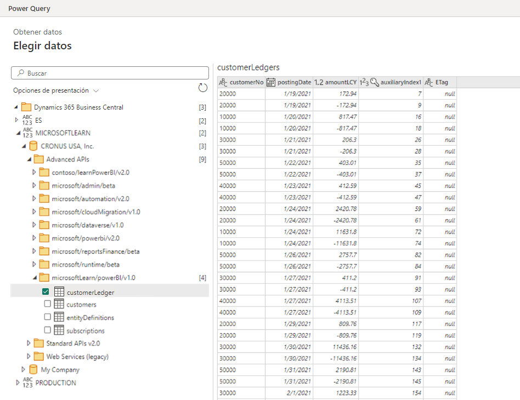Viewport: 520px width, 400px height.
Task: Click the ABC 123 icon beside ES environment
Action: click(27, 120)
